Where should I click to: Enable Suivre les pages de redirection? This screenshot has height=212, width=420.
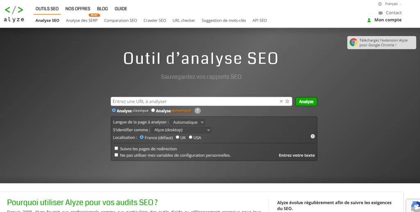point(116,148)
